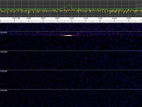Click the 20.0 dB amplitude scale label
142x107 pixels.
[x=139, y=4]
